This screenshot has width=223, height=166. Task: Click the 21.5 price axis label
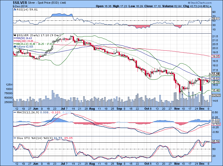pyautogui.click(x=215, y=36)
